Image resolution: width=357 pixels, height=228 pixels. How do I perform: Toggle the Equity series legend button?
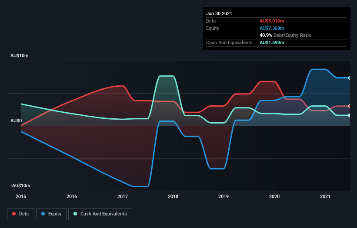(51, 214)
